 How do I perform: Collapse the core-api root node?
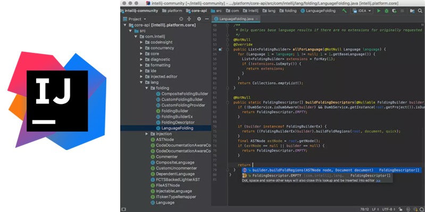(125, 25)
